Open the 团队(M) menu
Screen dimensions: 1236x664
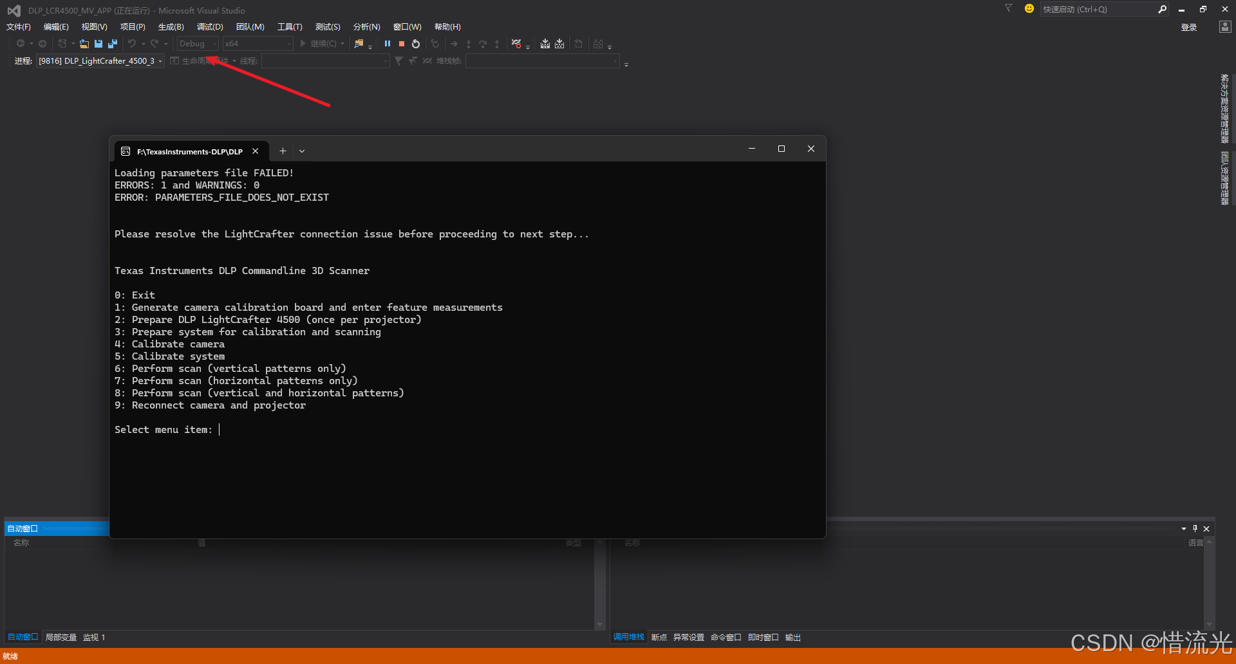click(250, 27)
